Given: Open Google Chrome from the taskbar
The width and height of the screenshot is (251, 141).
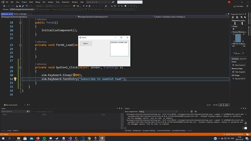Looking at the screenshot, I should (89, 138).
